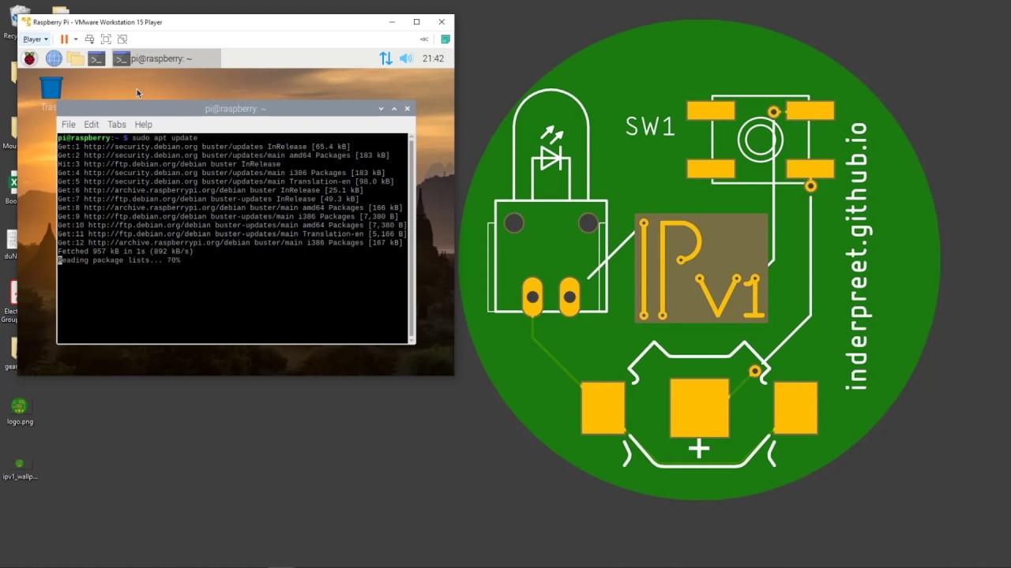Maximize the pi@raspberry terminal window

click(x=394, y=109)
